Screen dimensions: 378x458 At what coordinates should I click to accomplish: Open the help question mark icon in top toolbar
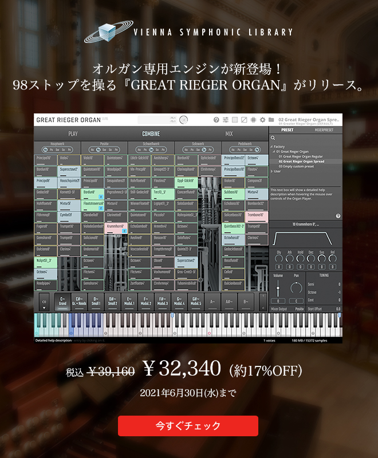pos(216,120)
